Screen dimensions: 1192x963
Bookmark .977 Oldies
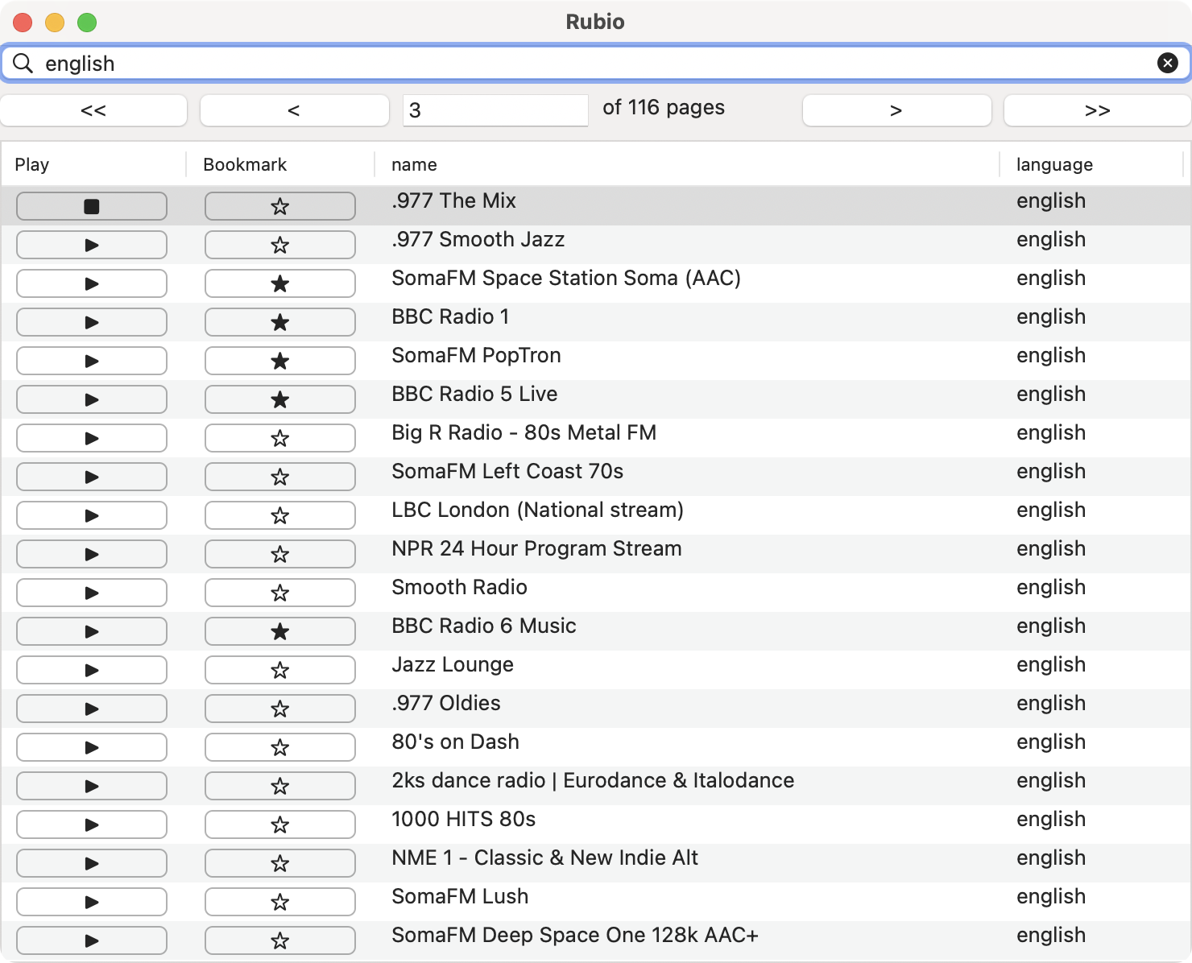point(280,709)
